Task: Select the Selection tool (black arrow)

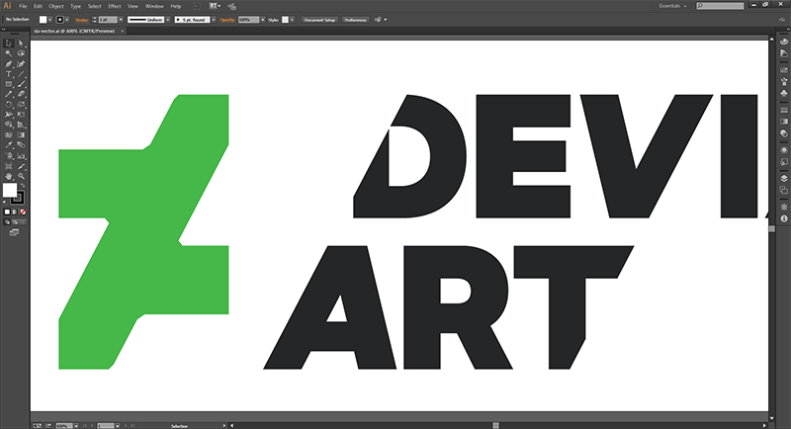Action: (9, 43)
